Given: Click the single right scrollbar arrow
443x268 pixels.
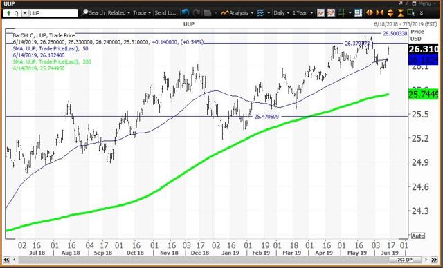Looking at the screenshot, I should [x=426, y=260].
